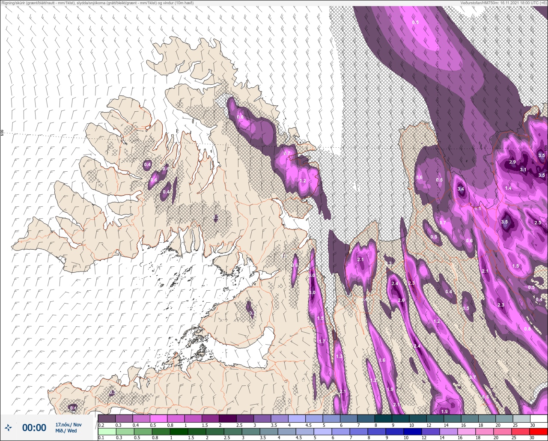Click the '0.2' label under upper legend row
548x441 pixels.
pos(101,425)
